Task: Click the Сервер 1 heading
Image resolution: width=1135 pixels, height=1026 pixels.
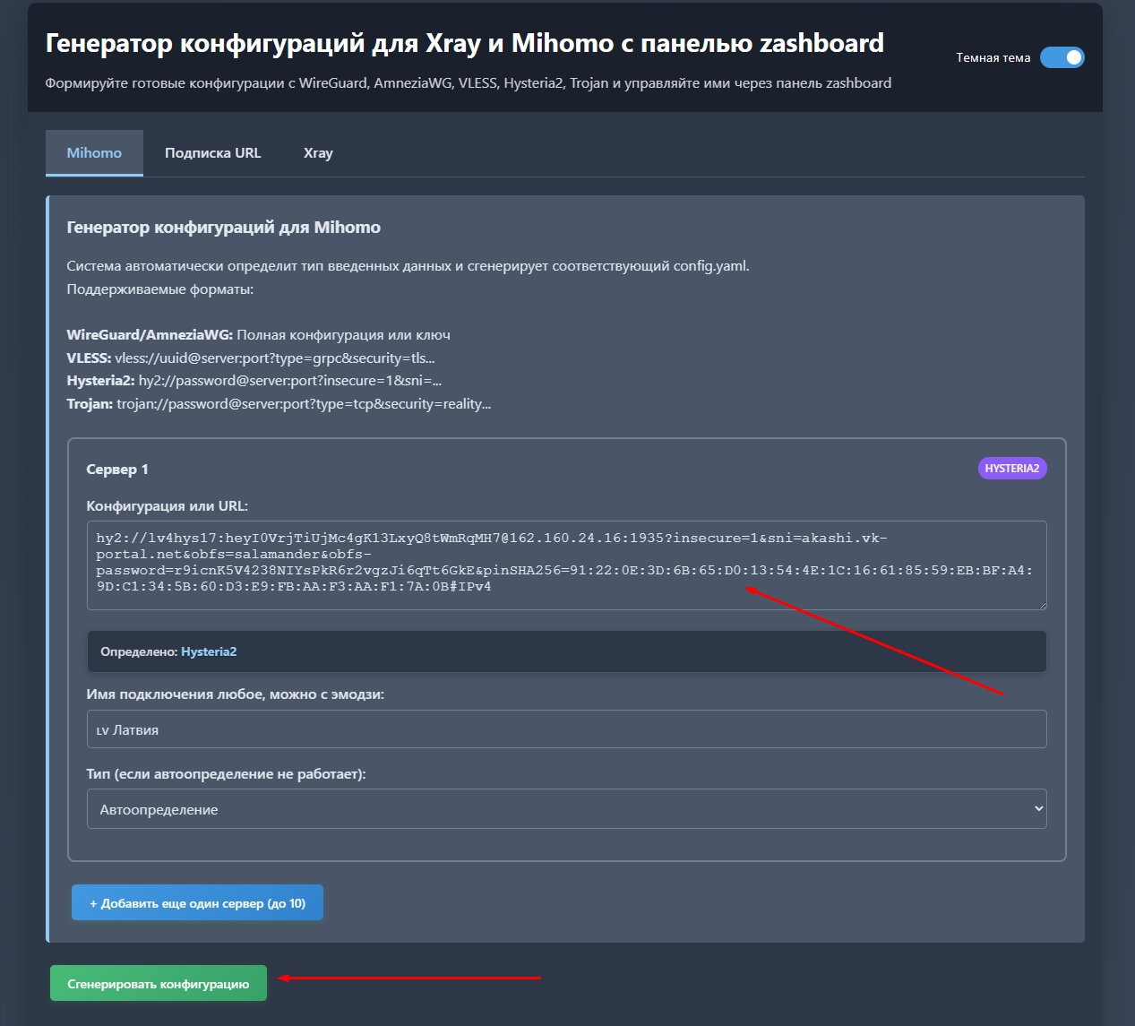Action: [x=117, y=469]
